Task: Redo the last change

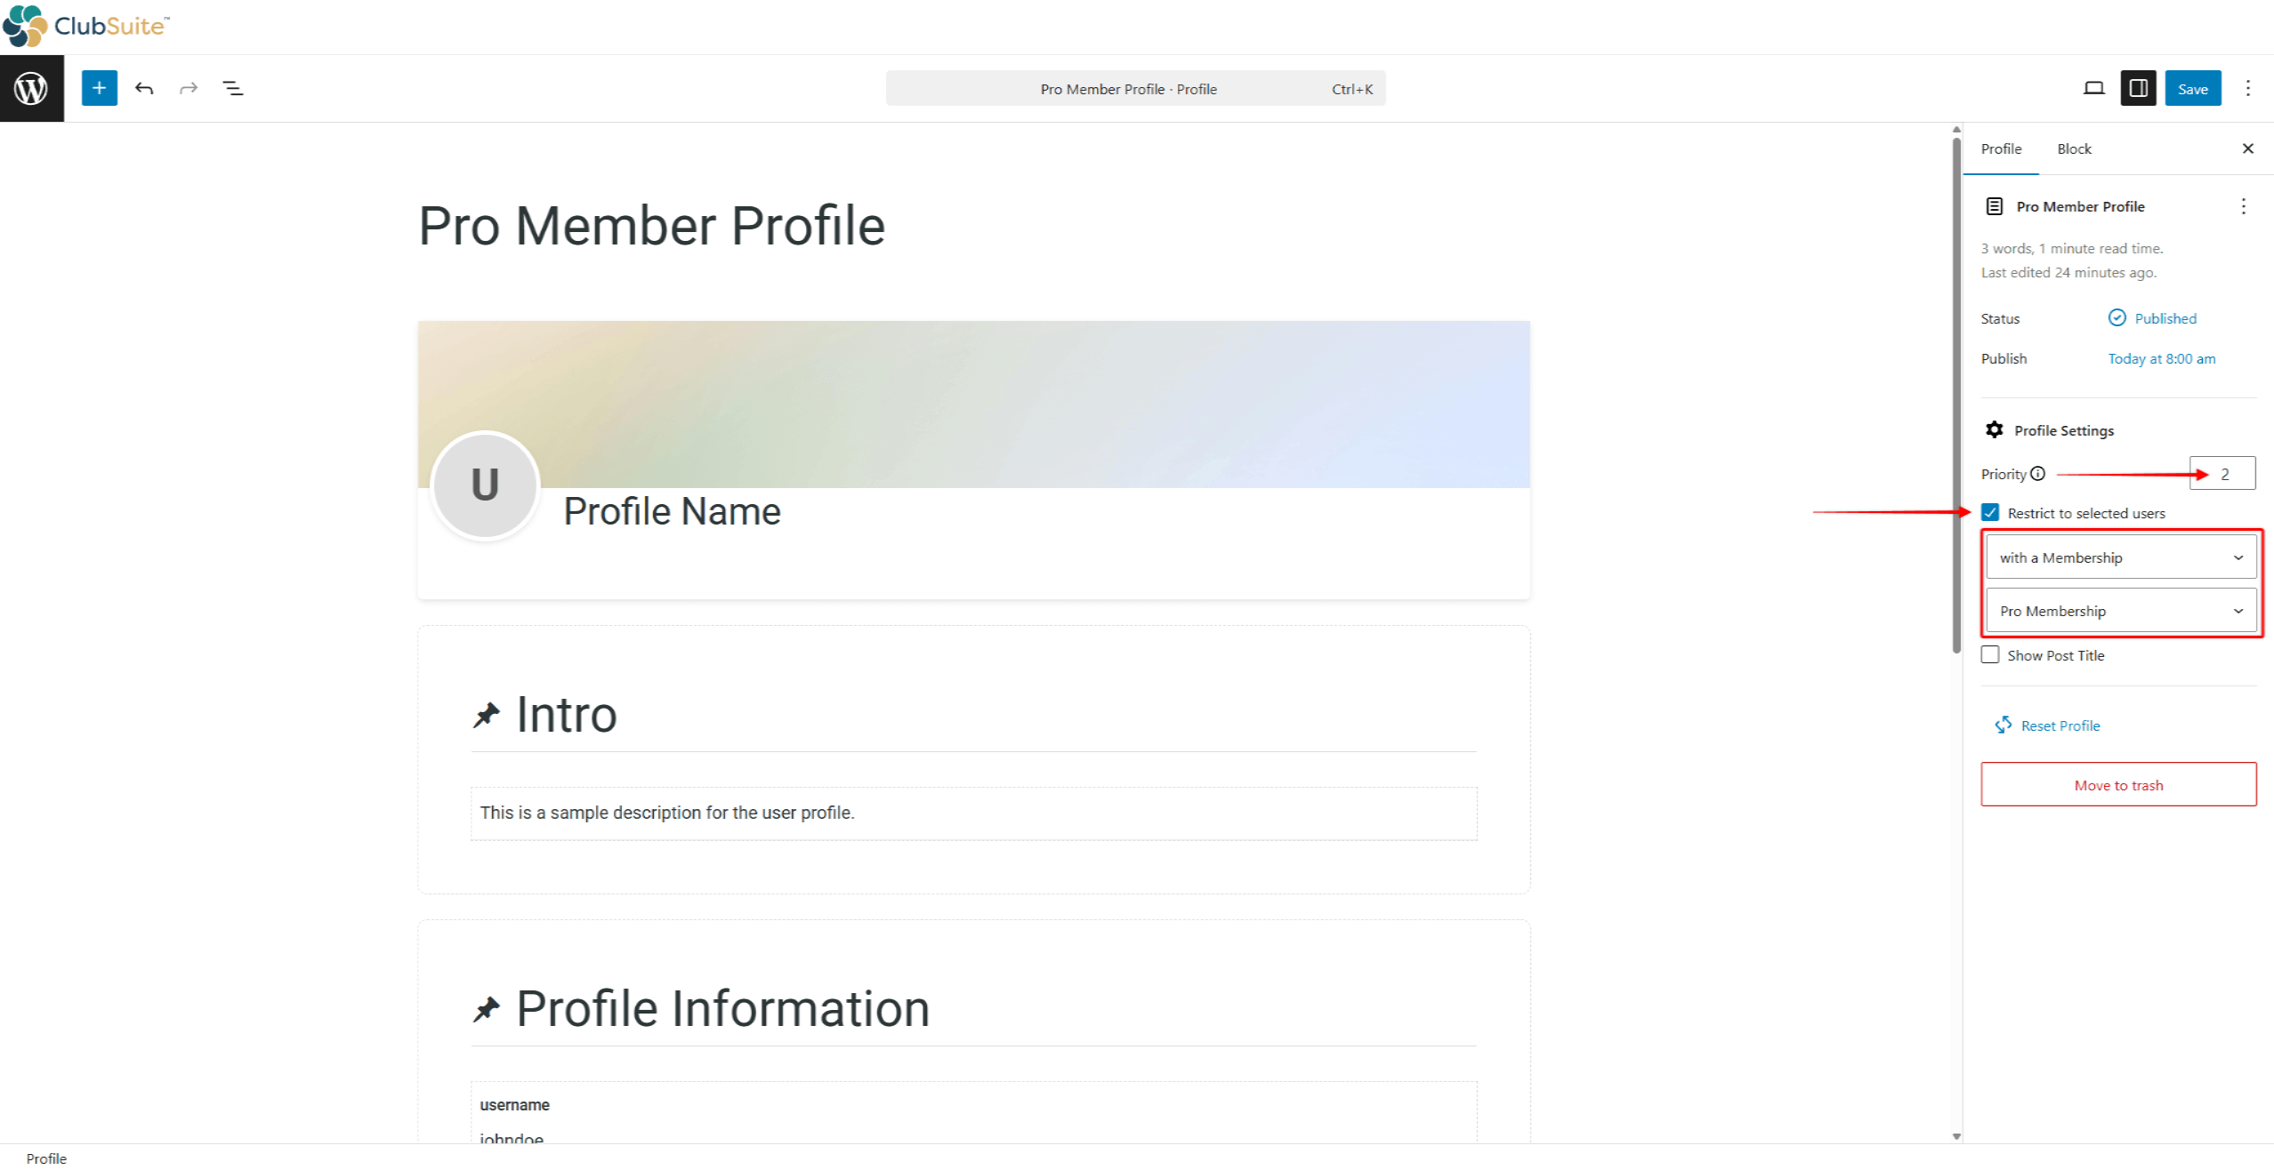Action: (189, 88)
